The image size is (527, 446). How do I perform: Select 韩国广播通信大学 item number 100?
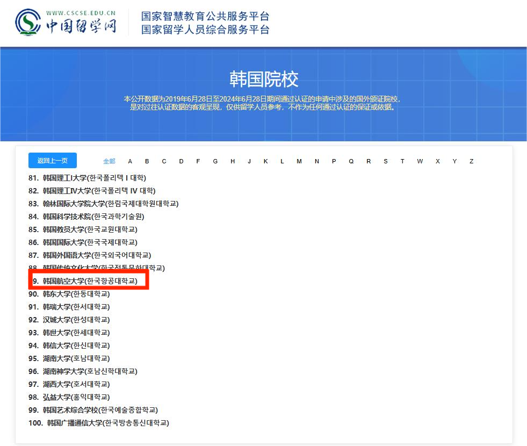click(107, 423)
